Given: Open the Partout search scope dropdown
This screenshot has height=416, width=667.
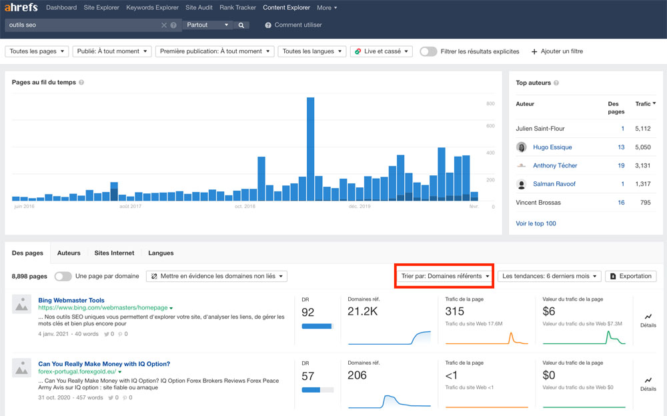Looking at the screenshot, I should point(207,25).
